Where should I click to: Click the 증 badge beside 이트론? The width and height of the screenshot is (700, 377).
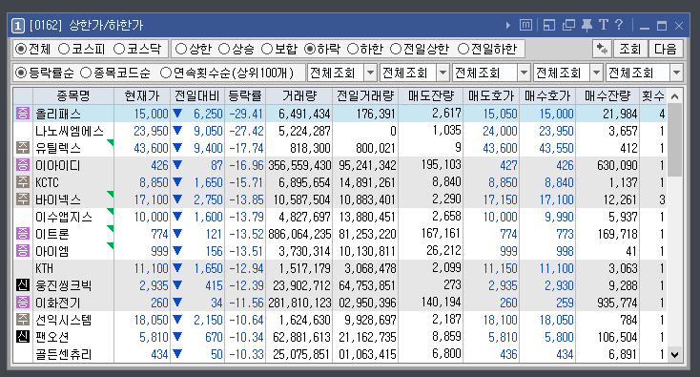pos(22,233)
